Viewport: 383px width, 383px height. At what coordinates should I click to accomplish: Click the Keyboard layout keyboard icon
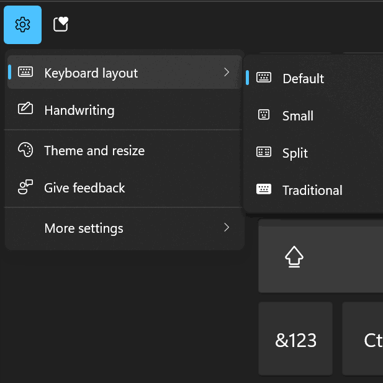coord(25,72)
